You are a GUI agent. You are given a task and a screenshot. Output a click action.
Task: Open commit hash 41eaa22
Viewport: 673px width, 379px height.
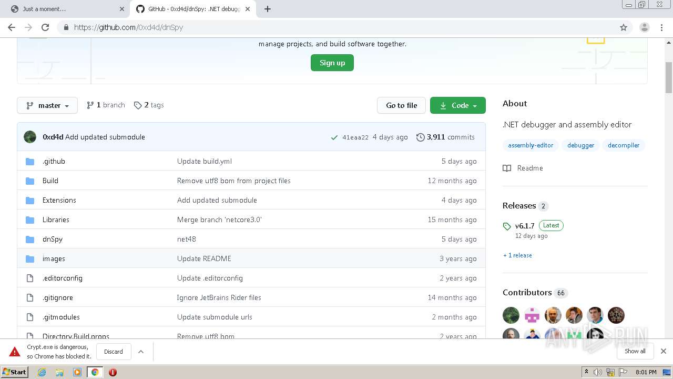(355, 137)
